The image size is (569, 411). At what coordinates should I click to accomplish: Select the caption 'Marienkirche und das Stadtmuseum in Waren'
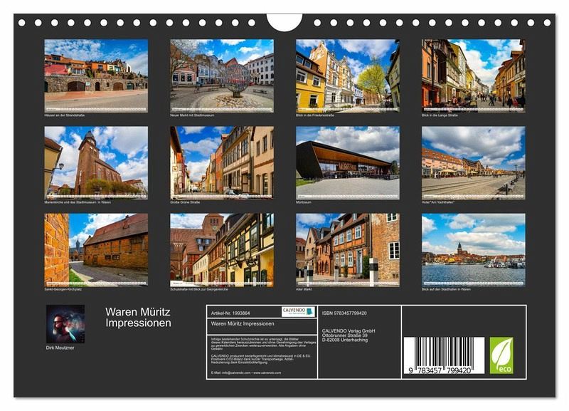click(x=78, y=202)
